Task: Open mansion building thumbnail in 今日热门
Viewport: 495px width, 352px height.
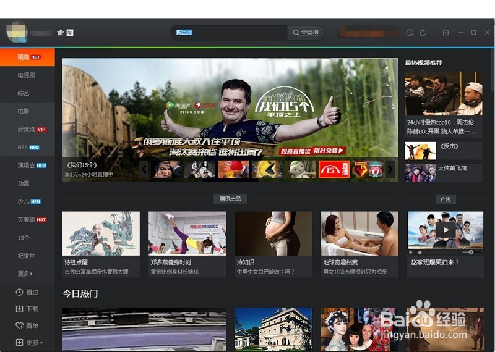Action: click(x=273, y=329)
